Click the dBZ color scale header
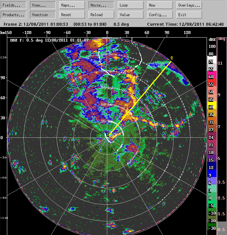This screenshot has width=227, height=235. 212,40
